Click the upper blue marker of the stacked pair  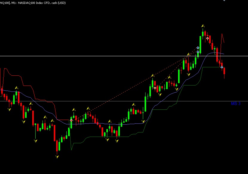(198, 48)
